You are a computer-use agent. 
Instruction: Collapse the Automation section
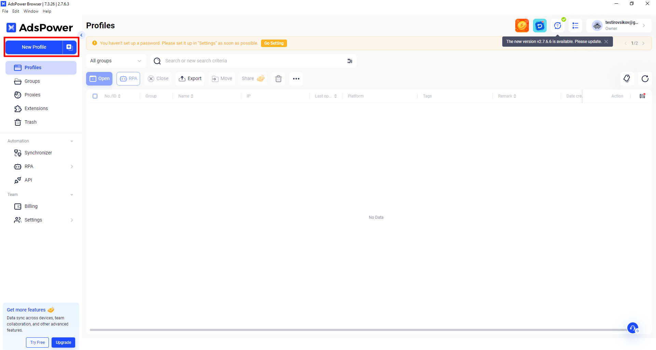[71, 141]
